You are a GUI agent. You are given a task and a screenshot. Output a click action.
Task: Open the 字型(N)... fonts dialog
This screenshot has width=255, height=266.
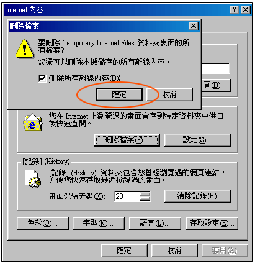[99, 223]
